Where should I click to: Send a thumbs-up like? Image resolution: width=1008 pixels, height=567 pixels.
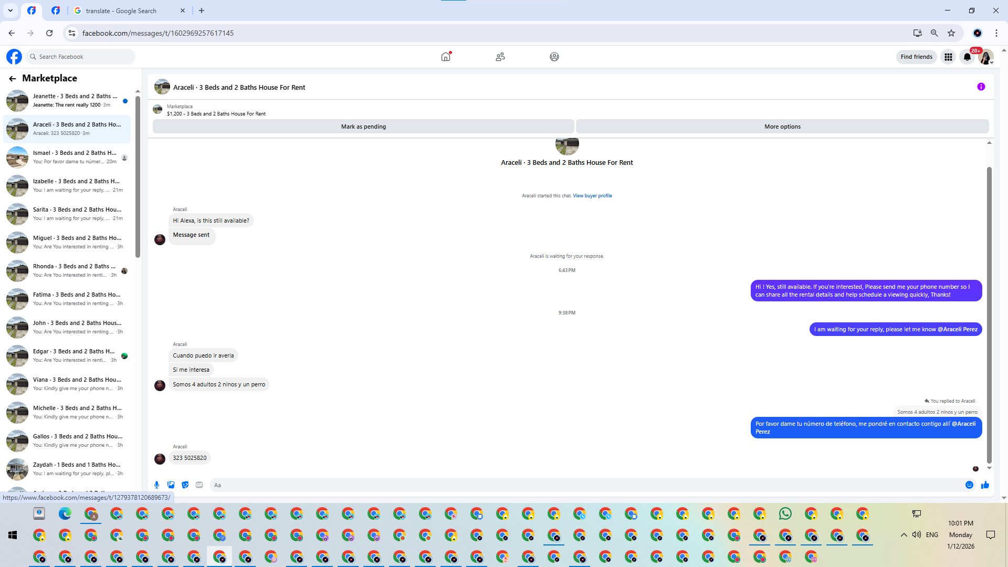click(x=985, y=485)
